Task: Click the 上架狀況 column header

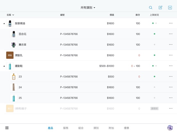Action: click(x=154, y=15)
